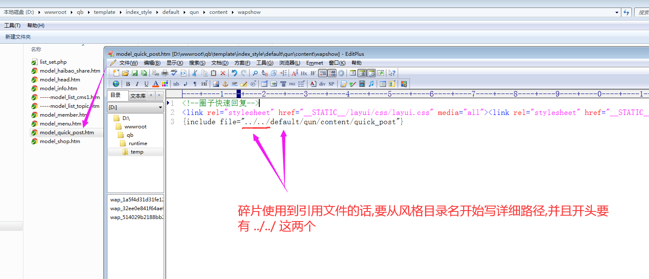Click the insert image icon
This screenshot has height=279, width=649.
(216, 84)
